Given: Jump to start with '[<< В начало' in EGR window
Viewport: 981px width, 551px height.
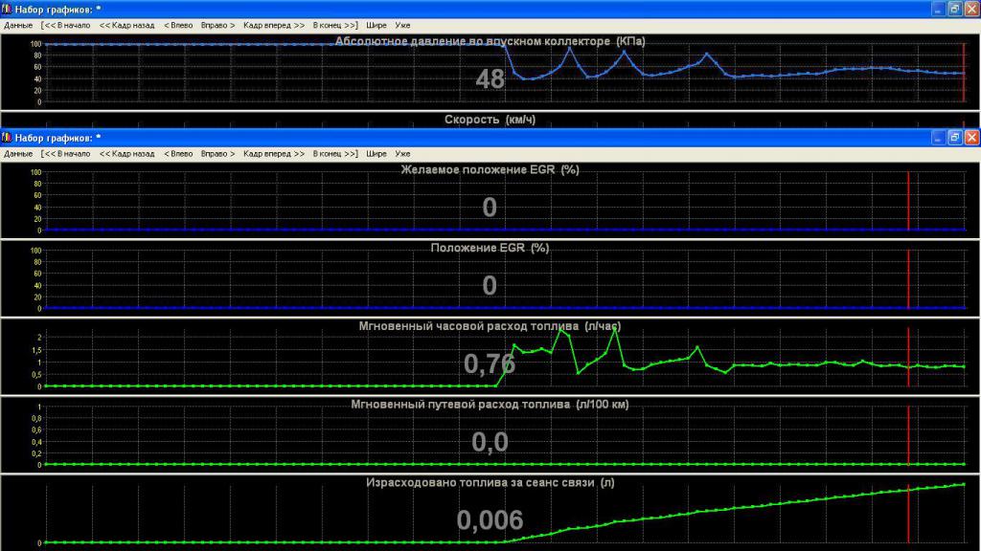Looking at the screenshot, I should [65, 153].
